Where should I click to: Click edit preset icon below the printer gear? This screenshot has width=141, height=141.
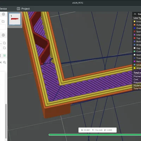pyautogui.click(x=3, y=21)
